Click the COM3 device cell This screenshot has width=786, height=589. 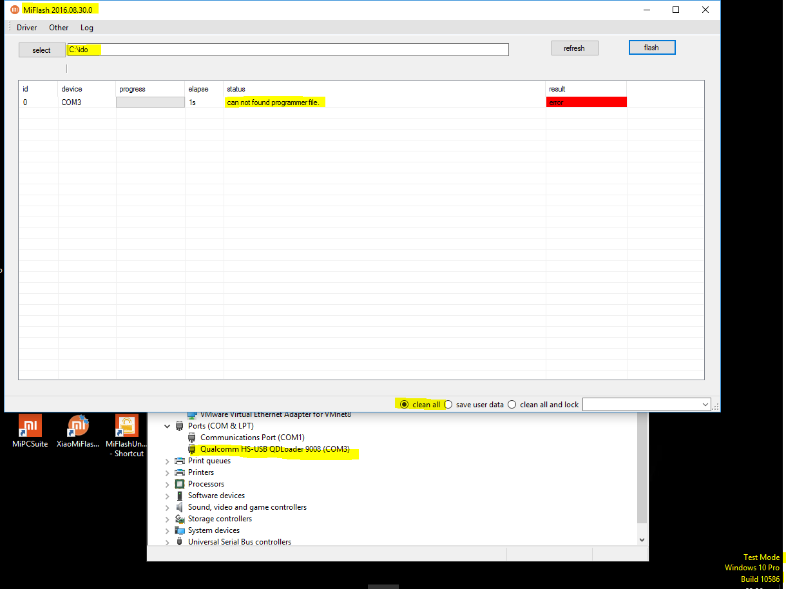click(x=72, y=102)
